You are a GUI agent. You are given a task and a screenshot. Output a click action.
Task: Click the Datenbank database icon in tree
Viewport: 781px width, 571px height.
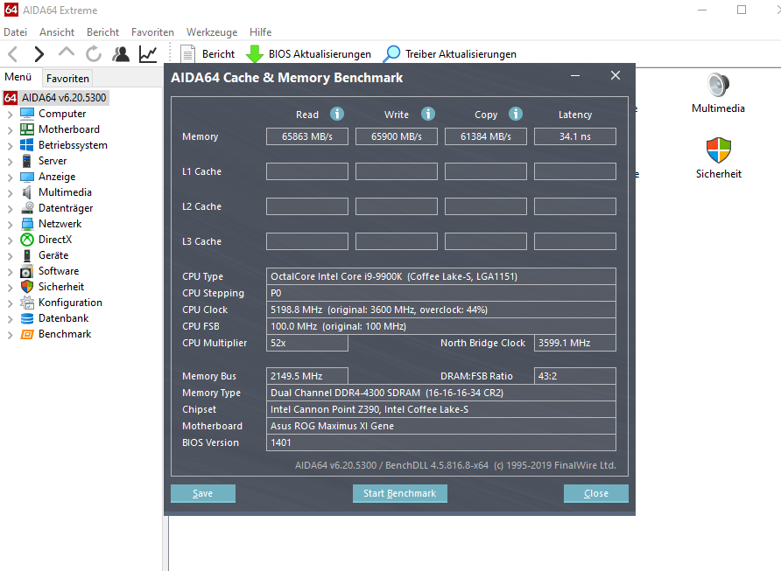[x=27, y=318]
